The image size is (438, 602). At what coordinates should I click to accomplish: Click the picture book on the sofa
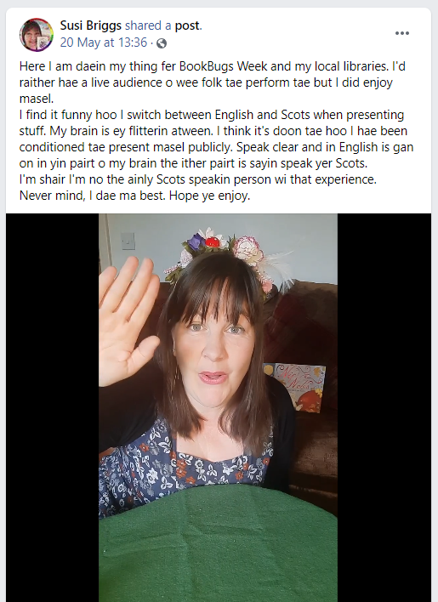297,387
